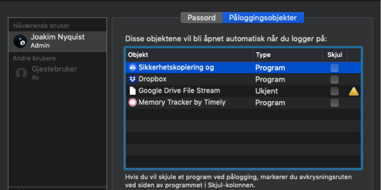Click the Dropbox app icon
This screenshot has width=381, height=190.
pos(132,79)
